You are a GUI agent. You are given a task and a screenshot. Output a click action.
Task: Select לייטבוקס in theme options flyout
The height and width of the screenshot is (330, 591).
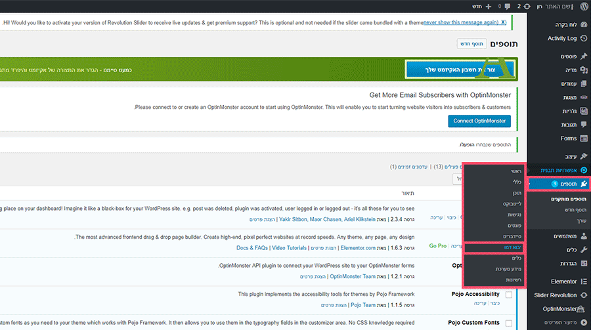click(512, 204)
